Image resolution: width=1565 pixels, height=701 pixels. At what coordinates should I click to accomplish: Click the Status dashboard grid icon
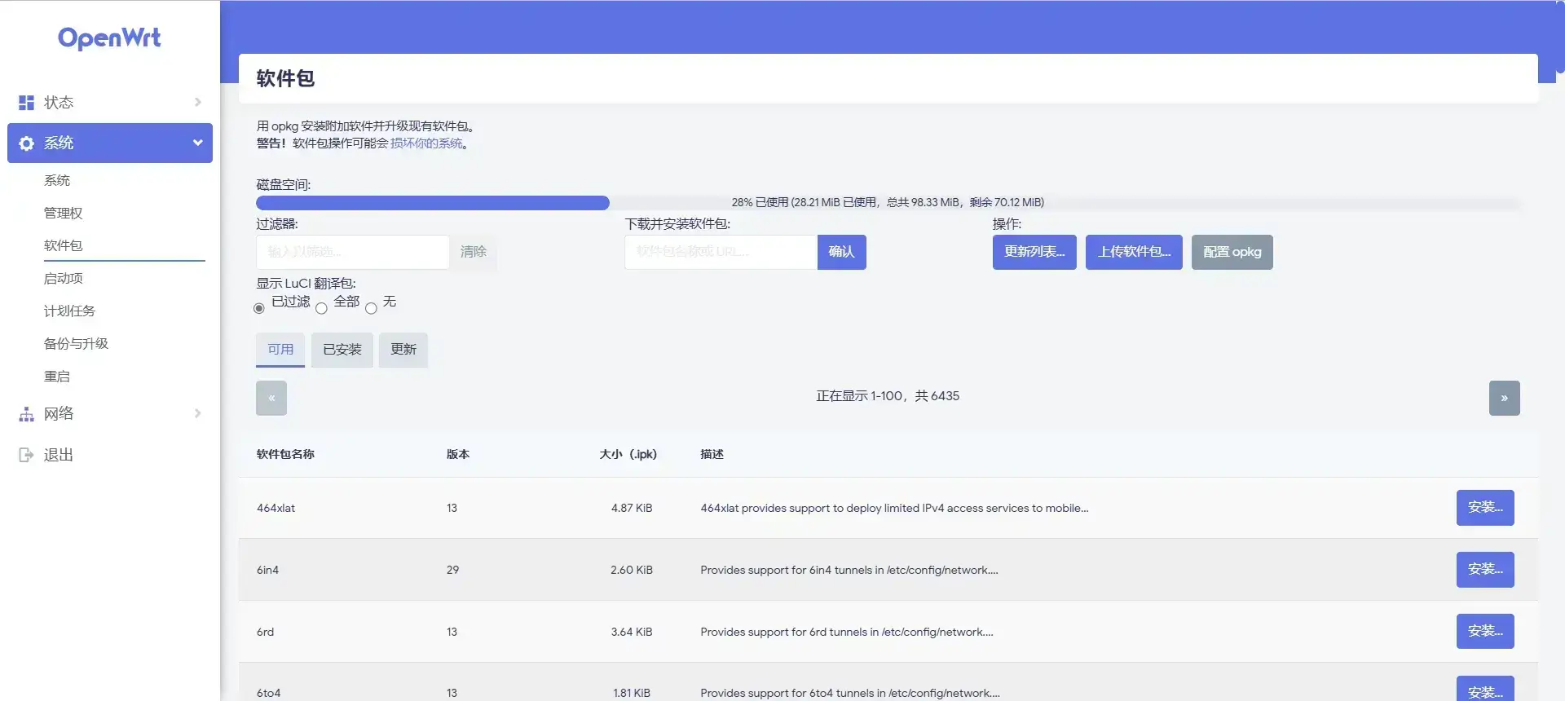26,103
